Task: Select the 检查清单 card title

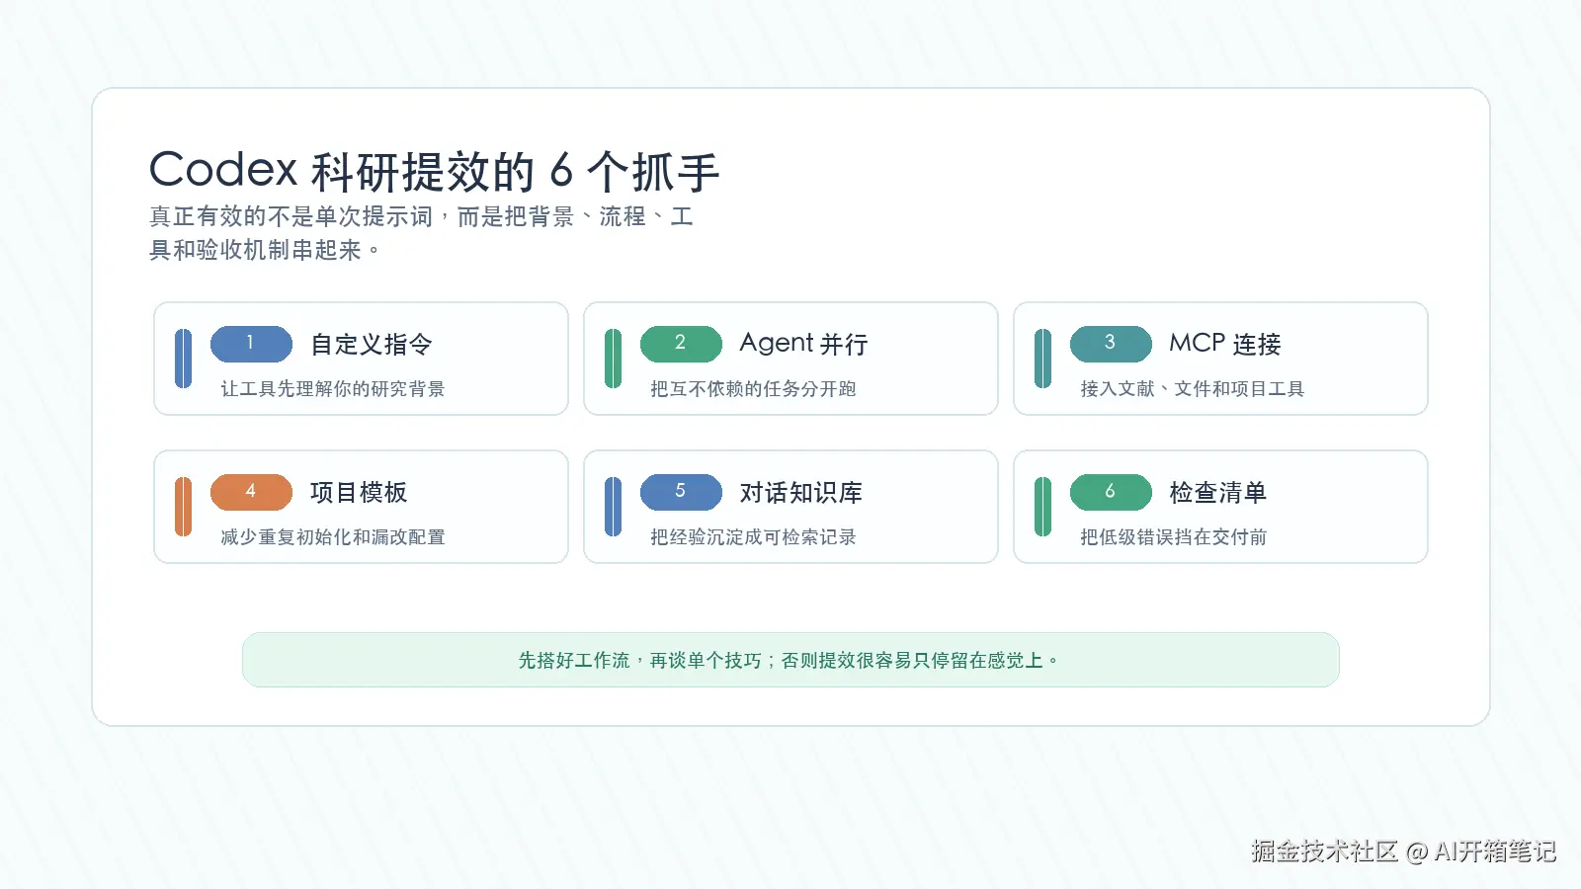Action: 1217,492
